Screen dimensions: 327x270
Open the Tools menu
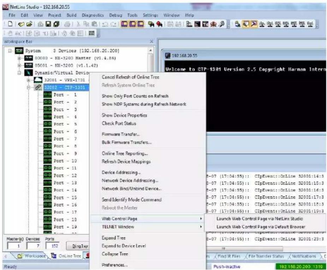click(x=132, y=15)
